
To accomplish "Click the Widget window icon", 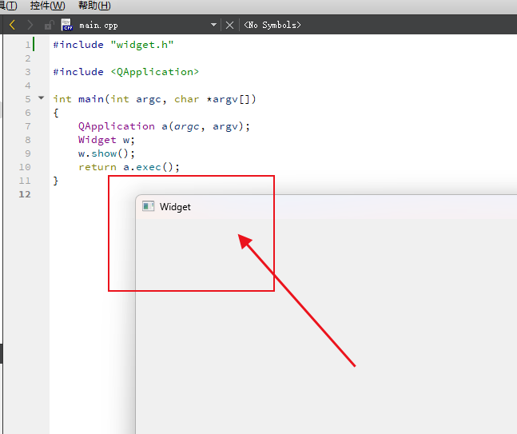I will 148,206.
